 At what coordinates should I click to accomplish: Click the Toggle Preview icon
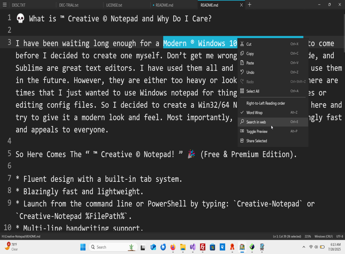tap(242, 131)
